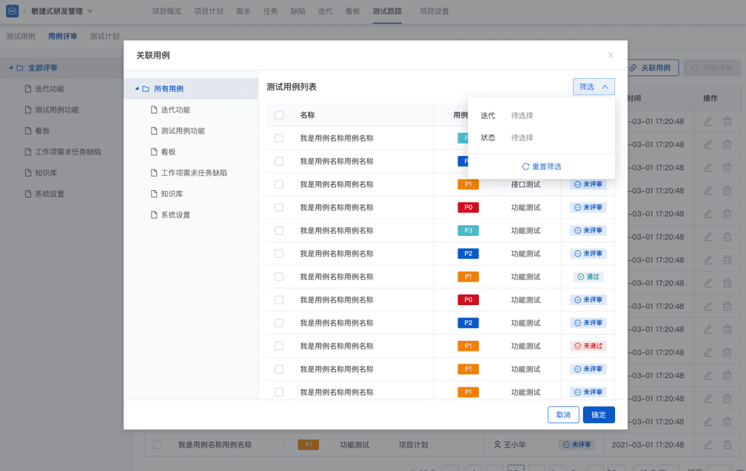The width and height of the screenshot is (746, 471).
Task: Click the app logo icon in header
Action: 12,11
